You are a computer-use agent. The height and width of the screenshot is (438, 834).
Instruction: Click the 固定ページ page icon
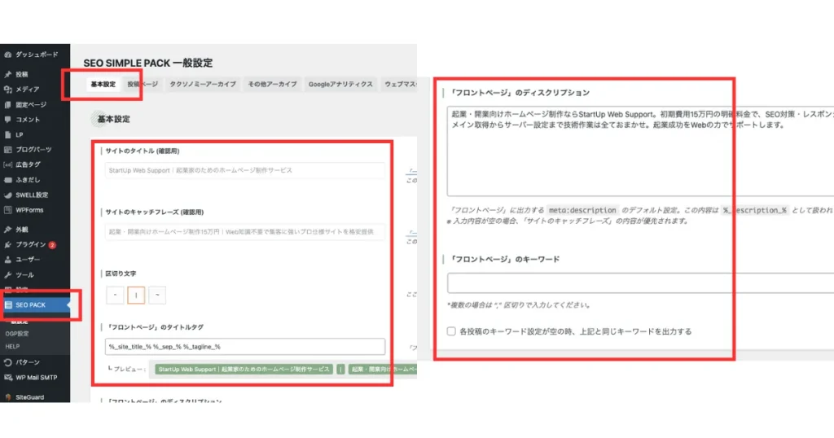coord(8,105)
